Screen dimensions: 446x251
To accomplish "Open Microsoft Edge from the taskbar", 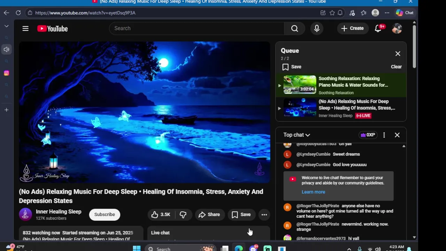I will point(239,249).
